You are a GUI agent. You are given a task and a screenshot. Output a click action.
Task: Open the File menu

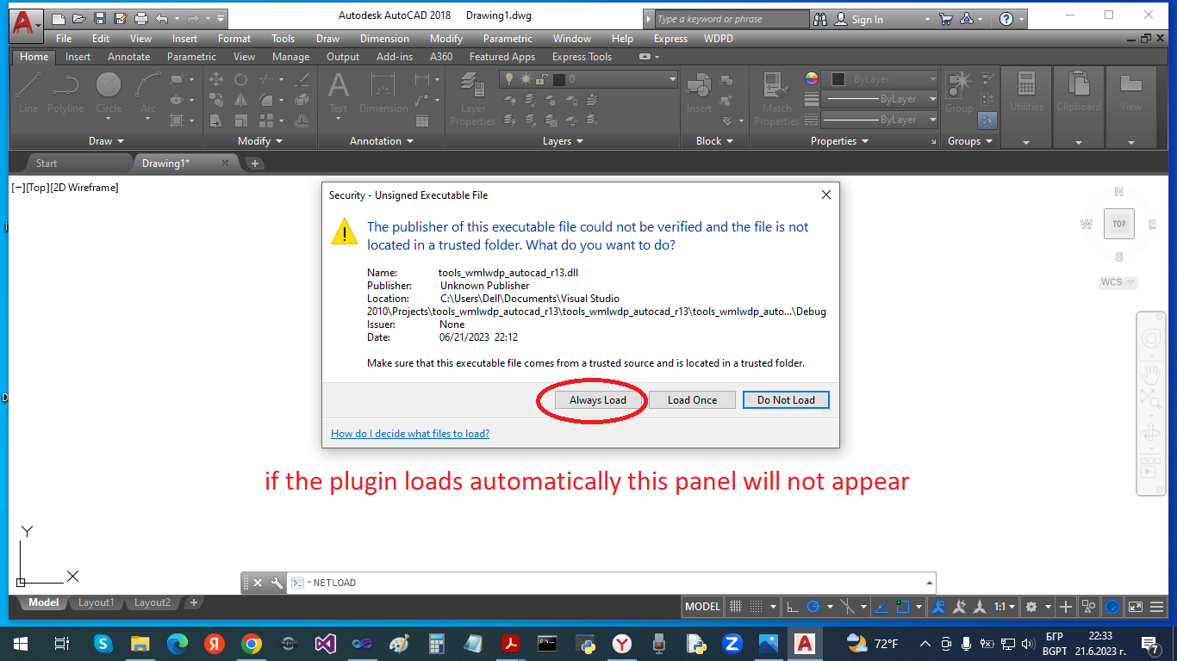pyautogui.click(x=64, y=39)
